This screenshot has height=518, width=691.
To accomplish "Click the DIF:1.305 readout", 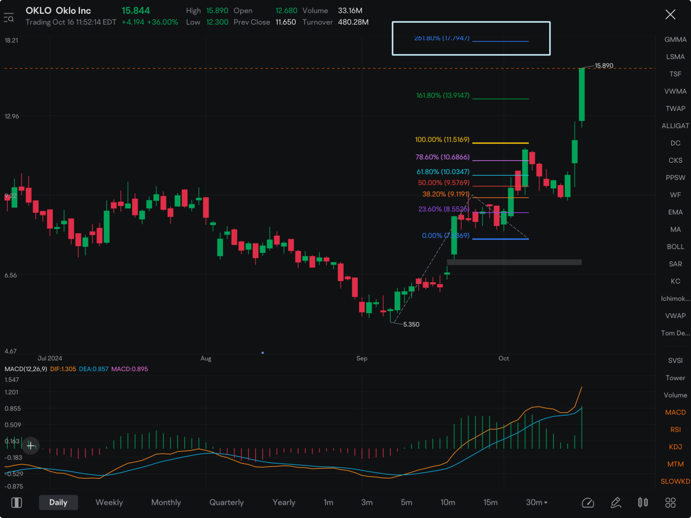I will click(63, 369).
